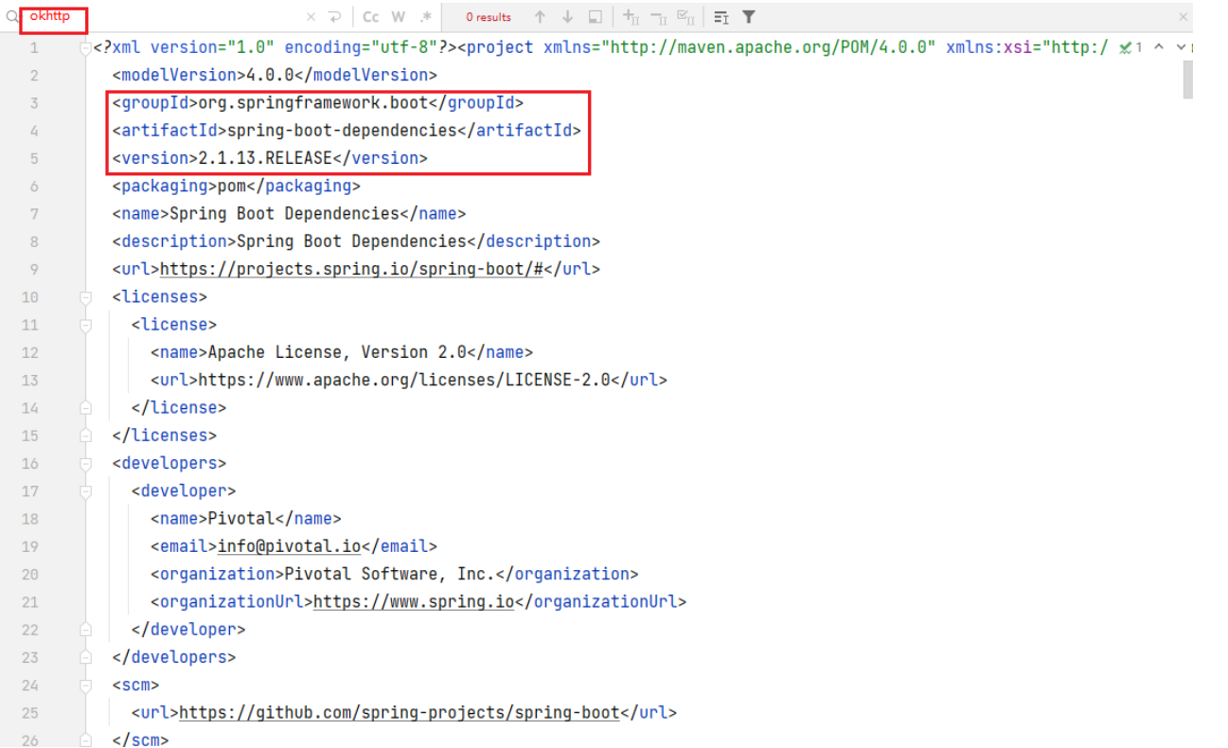Add selection for next occurrence
1228x748 pixels.
click(631, 17)
